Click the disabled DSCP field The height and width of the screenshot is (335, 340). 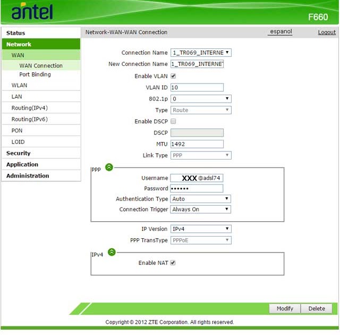tap(197, 132)
